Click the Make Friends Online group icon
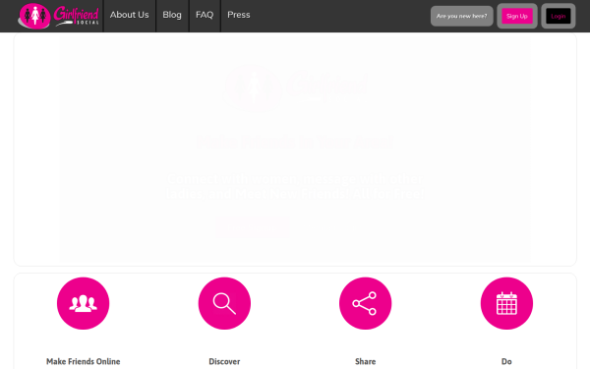The image size is (590, 369). click(84, 303)
